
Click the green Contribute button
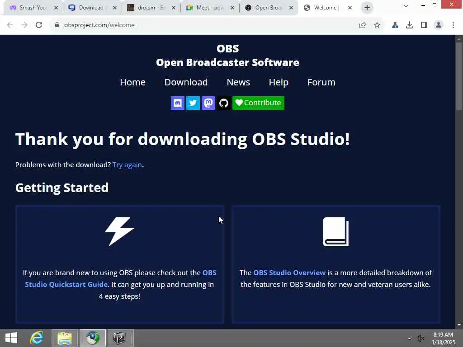pyautogui.click(x=258, y=103)
